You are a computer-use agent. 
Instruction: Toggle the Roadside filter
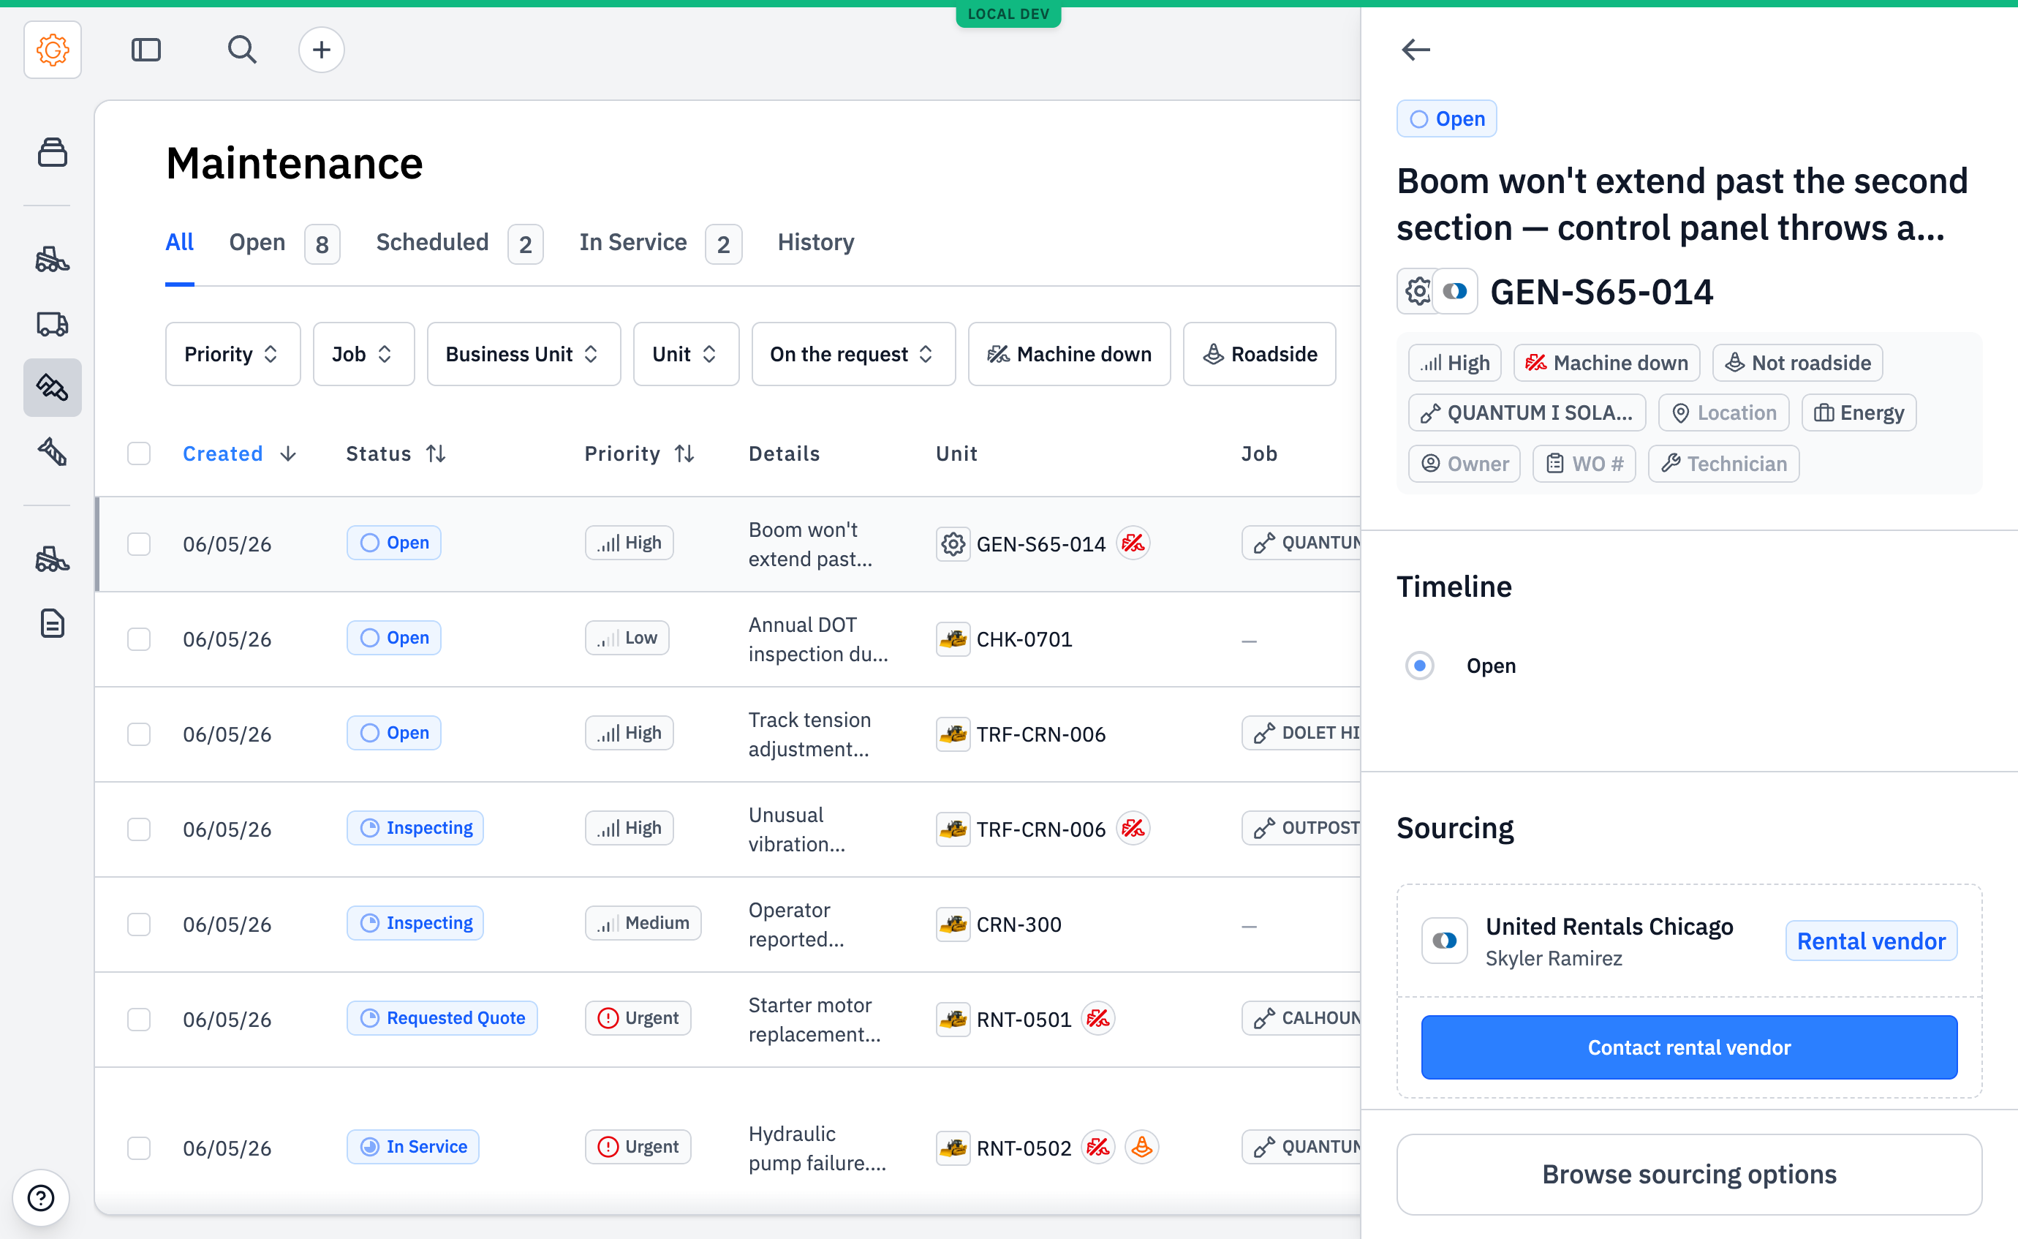[x=1260, y=354]
